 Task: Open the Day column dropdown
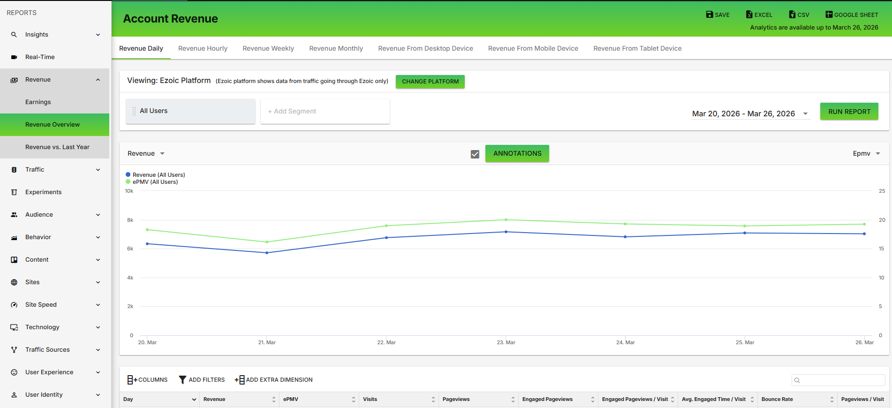[194, 400]
